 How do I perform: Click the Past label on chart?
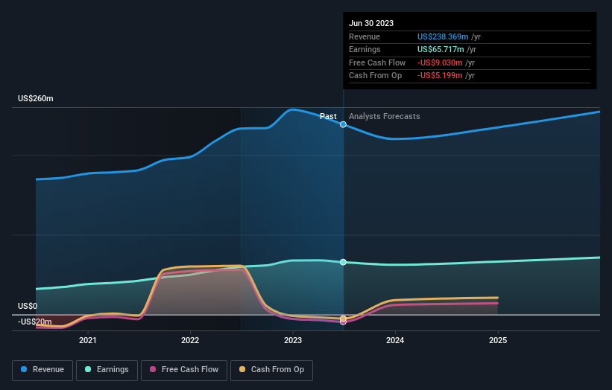(x=328, y=117)
